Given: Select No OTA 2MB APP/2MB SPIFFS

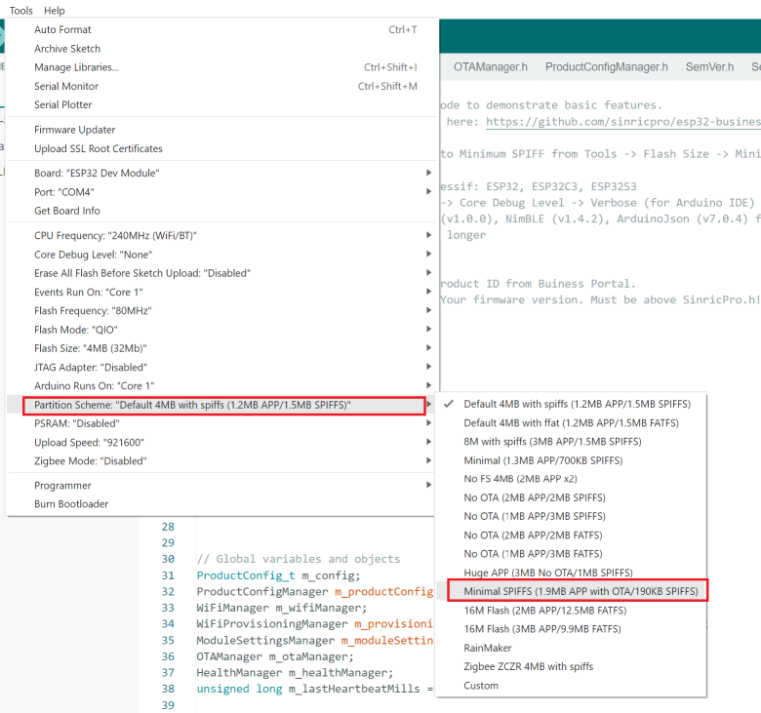Looking at the screenshot, I should pos(571,497).
